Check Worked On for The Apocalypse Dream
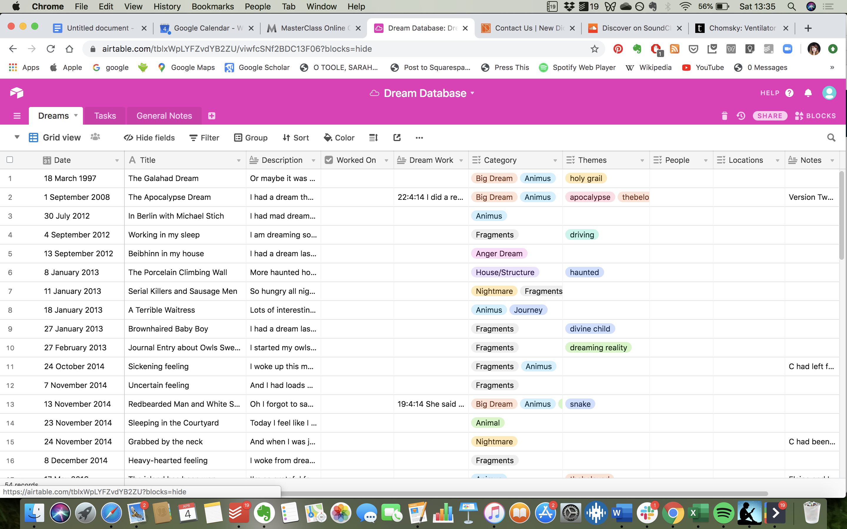The height and width of the screenshot is (529, 847). (x=357, y=197)
